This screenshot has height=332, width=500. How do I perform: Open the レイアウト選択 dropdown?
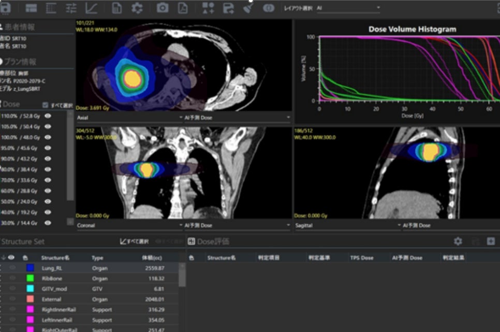pos(348,8)
